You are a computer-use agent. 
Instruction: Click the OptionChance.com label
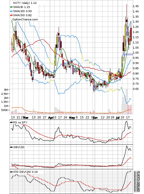tap(25, 20)
